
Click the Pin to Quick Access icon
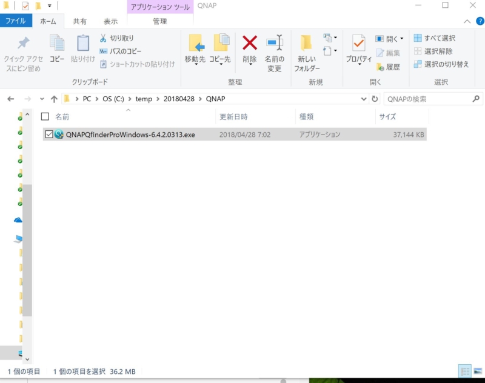coord(23,43)
